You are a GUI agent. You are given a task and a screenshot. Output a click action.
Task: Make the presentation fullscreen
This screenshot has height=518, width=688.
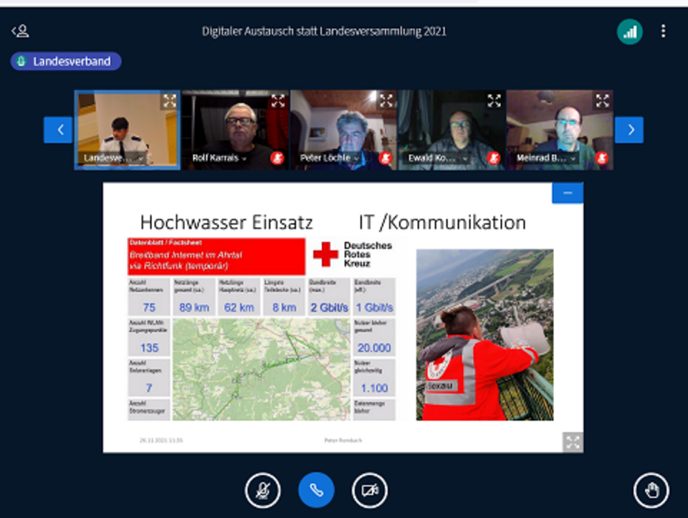click(x=572, y=442)
